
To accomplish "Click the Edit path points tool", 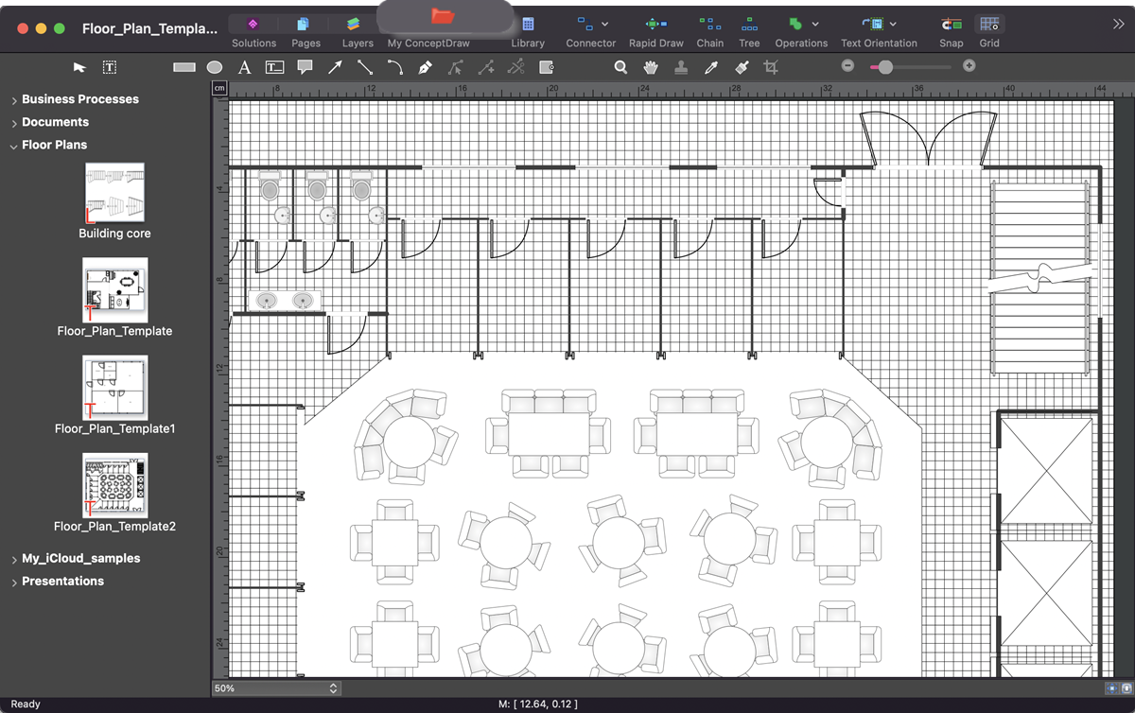I will tap(456, 67).
